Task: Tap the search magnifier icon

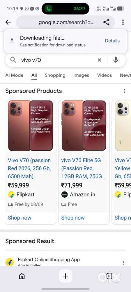Action: pyautogui.click(x=13, y=60)
